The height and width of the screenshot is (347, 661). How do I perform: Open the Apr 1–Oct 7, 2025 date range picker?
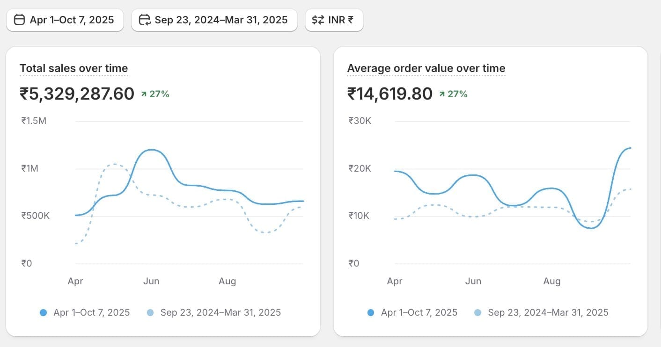point(65,20)
